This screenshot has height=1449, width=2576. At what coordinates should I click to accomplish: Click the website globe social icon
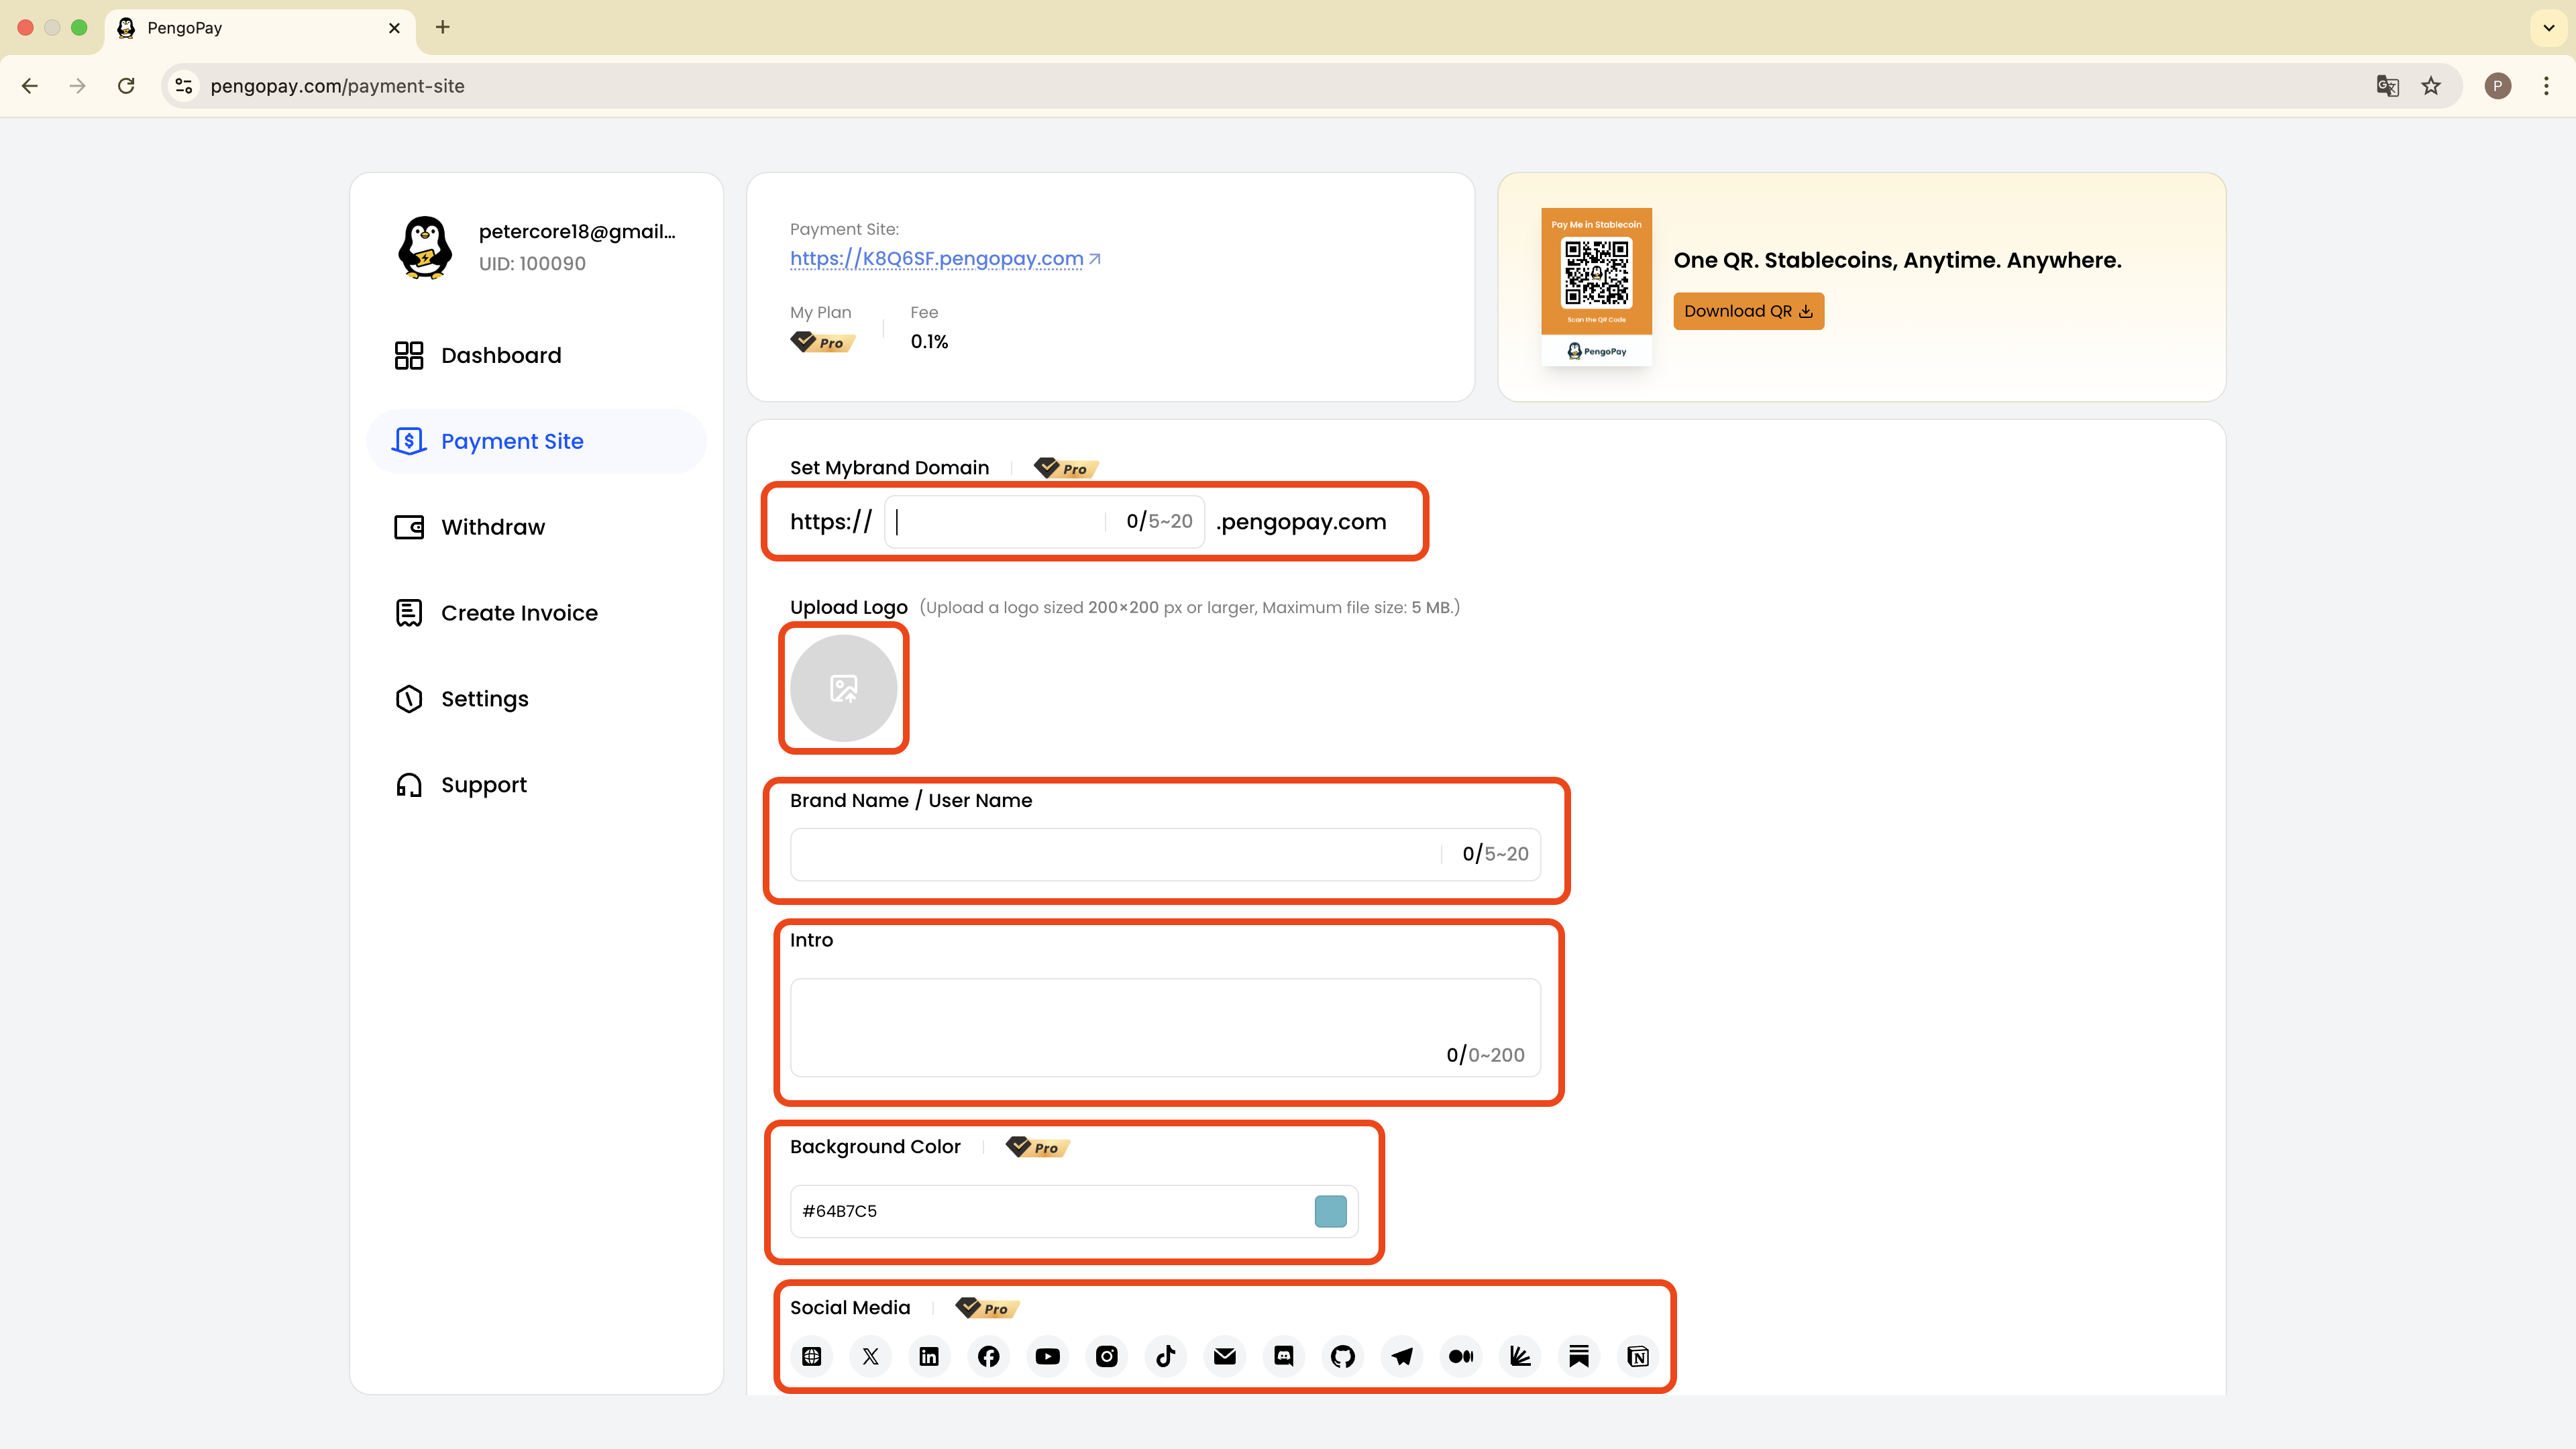tap(812, 1356)
